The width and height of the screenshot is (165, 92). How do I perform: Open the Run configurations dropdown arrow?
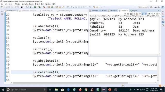(37, 7)
